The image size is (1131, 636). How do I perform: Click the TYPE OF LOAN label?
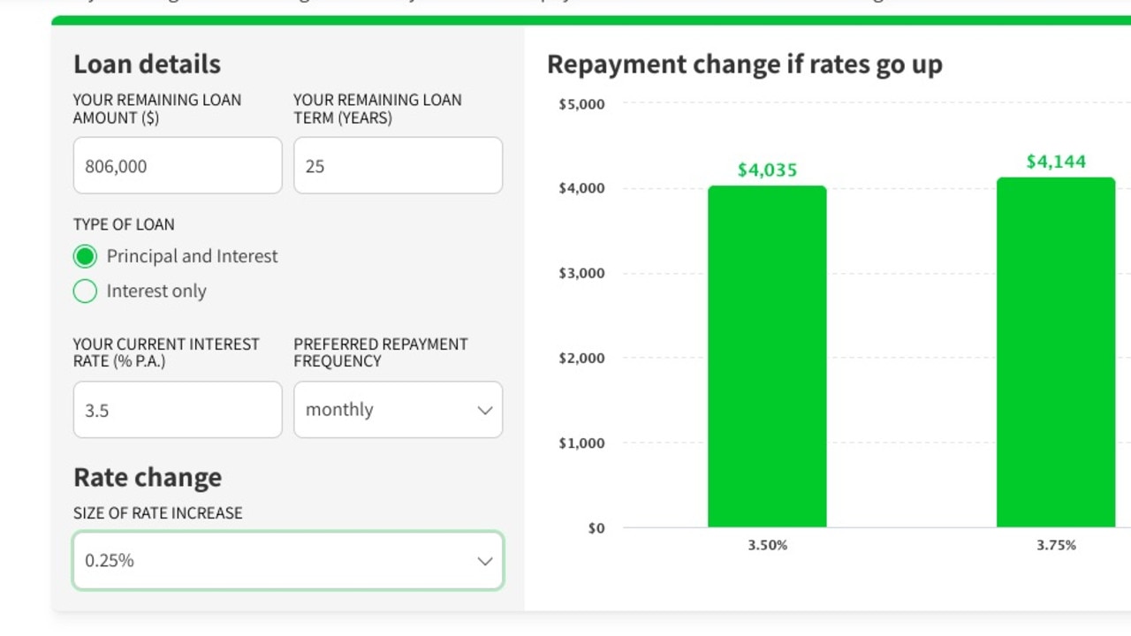124,224
